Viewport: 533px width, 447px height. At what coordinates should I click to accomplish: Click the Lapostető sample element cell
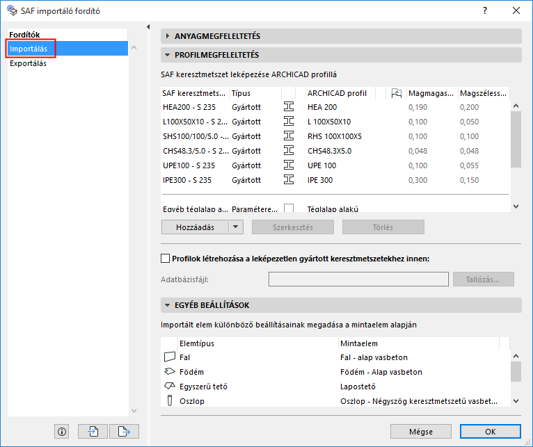pos(358,387)
